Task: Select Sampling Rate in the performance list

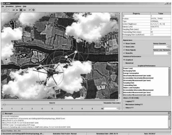Action: point(128,83)
